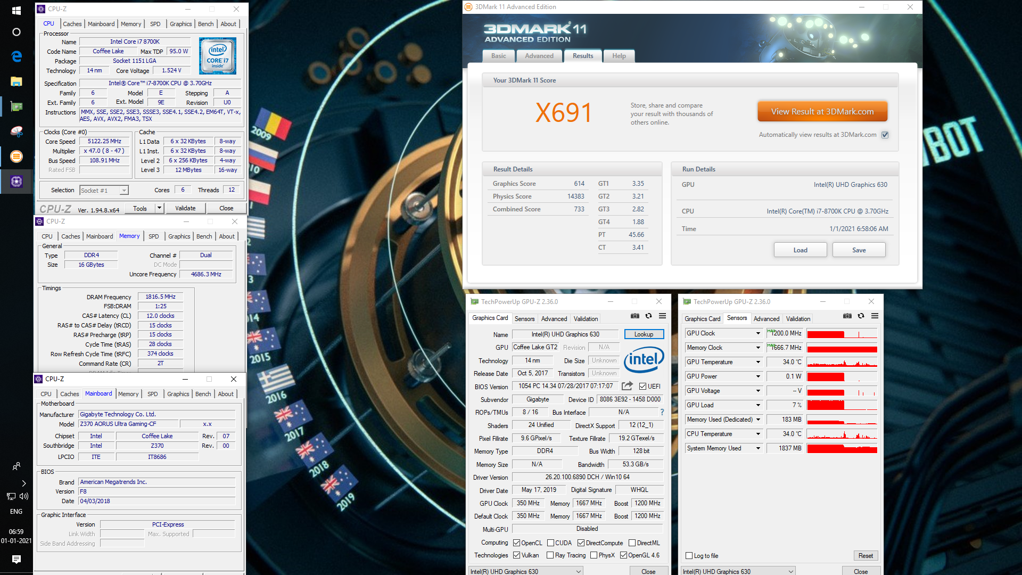Toggle the Ray Tracing checkbox
Viewport: 1022px width, 575px height.
coord(550,555)
